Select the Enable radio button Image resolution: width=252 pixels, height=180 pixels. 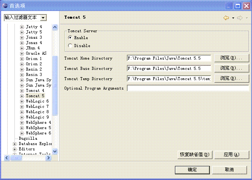[x=70, y=38]
